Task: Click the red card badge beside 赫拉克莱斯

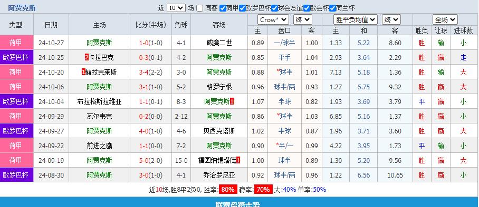Action: pyautogui.click(x=84, y=72)
